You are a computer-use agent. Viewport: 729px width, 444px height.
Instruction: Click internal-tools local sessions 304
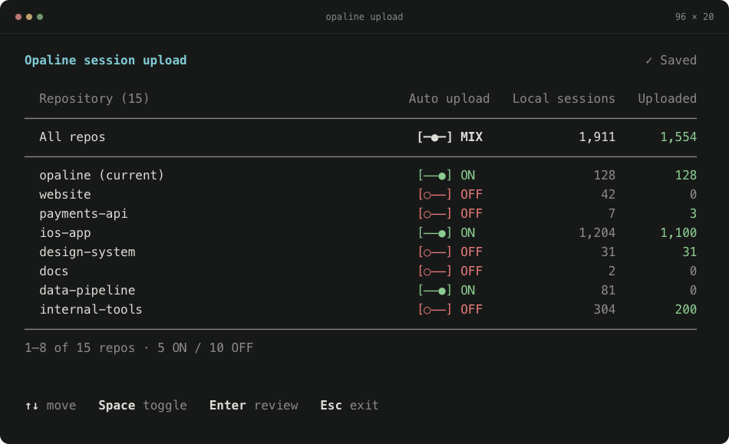[605, 309]
